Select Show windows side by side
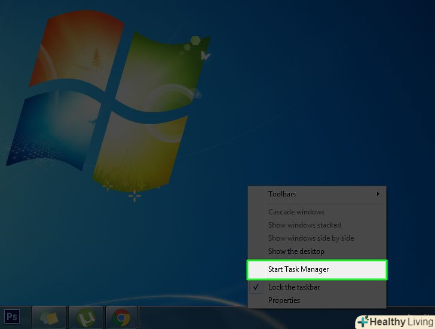Viewport: 435px width, 329px height. coord(317,238)
